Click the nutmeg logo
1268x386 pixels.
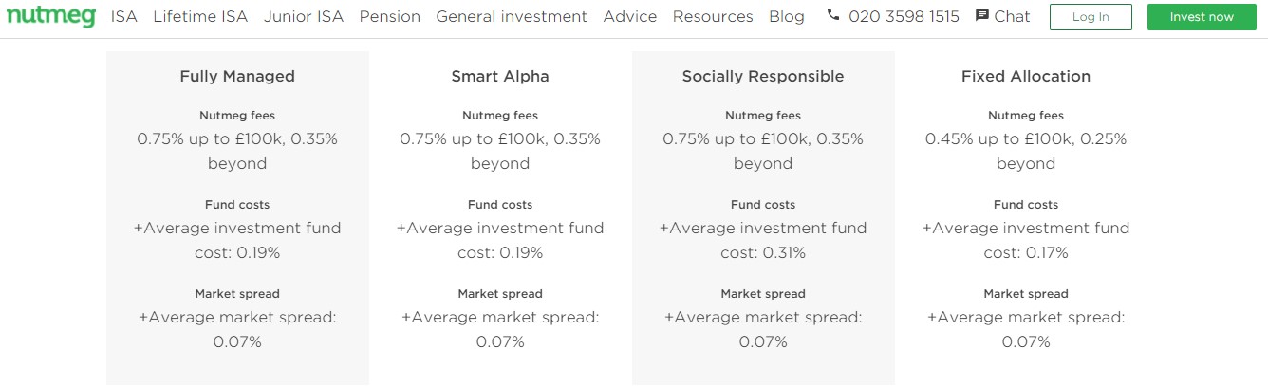coord(51,16)
